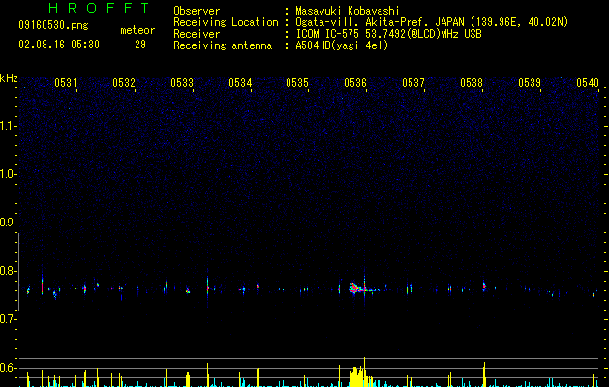Viewport: 609px width, 387px height.
Task: Click the 0.9 kHz axis label
Action: tap(8, 223)
